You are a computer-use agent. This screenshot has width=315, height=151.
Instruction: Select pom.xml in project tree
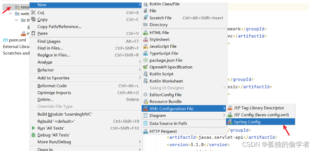[18, 40]
